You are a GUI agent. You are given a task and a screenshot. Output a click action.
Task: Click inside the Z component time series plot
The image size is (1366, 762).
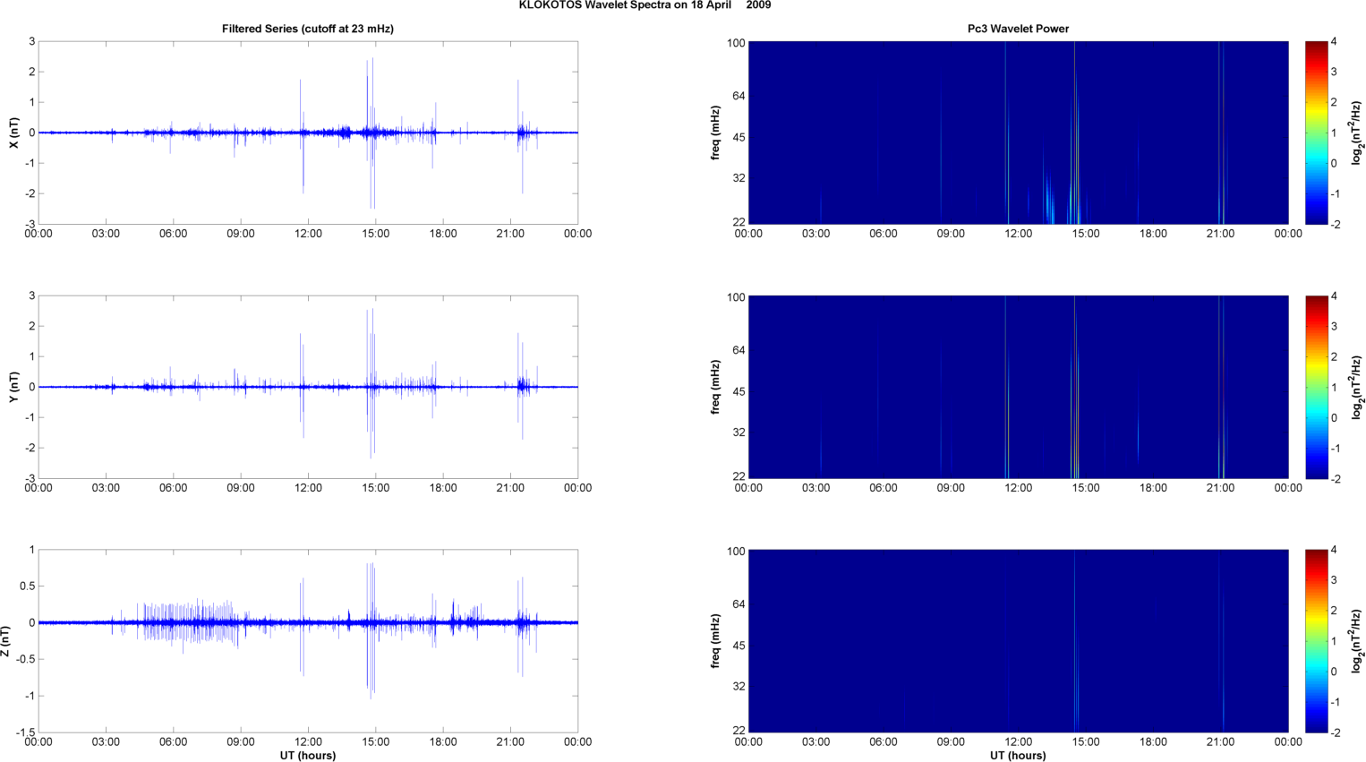coord(308,641)
